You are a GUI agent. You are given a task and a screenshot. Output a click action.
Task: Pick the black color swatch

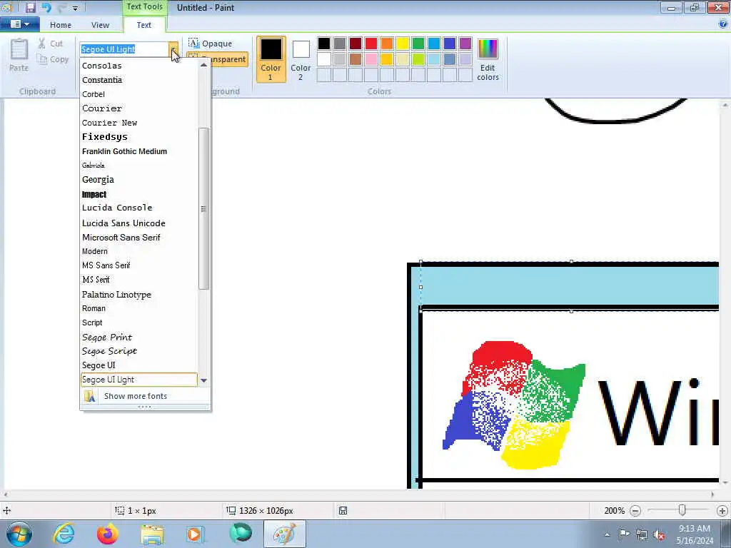[324, 44]
